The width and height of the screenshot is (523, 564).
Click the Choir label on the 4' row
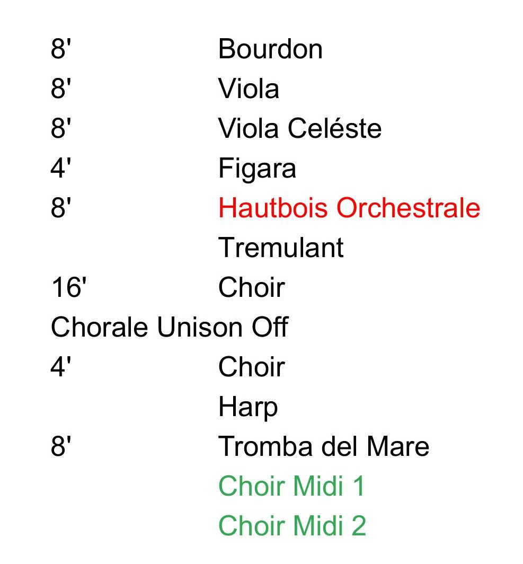[x=251, y=367]
